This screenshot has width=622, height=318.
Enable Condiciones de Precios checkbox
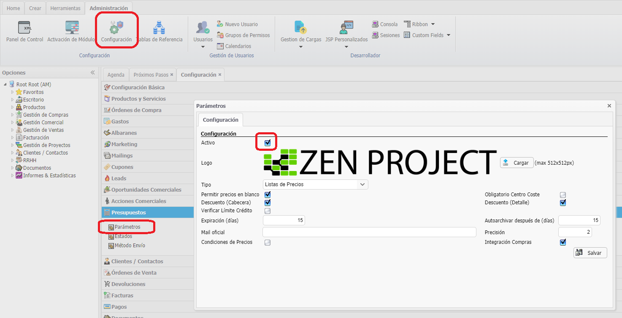(x=267, y=243)
